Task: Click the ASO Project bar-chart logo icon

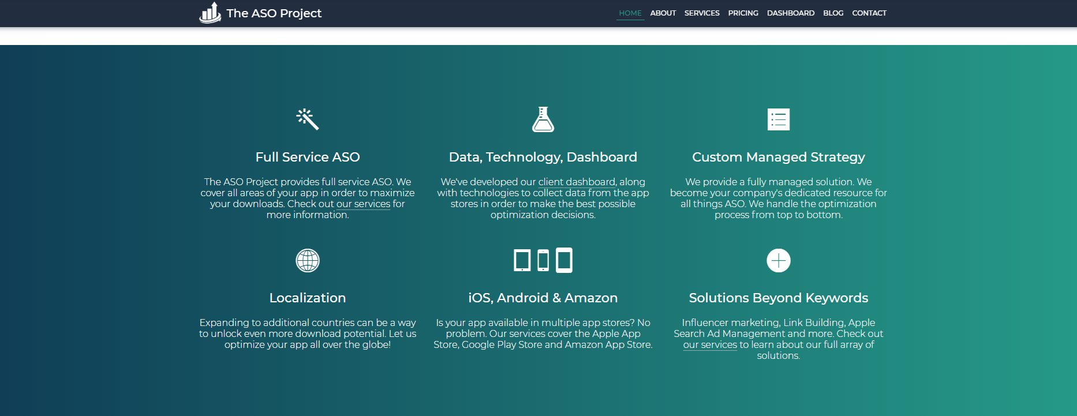Action: pos(210,13)
